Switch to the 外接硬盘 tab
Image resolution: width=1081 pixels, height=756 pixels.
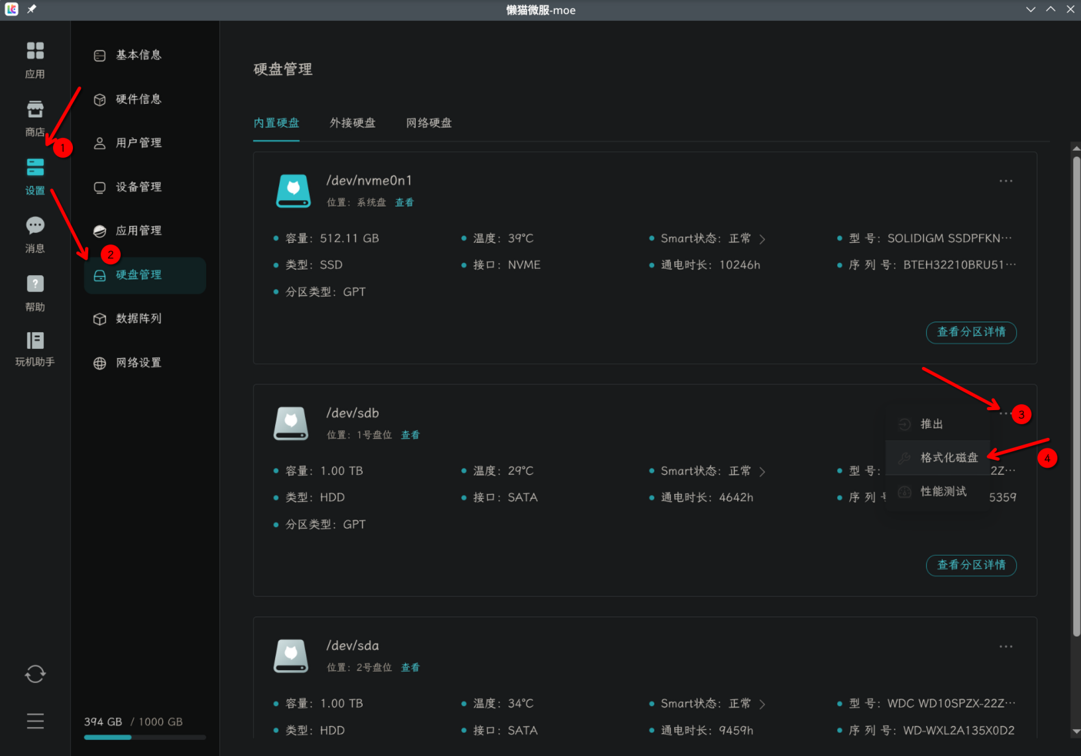coord(353,123)
